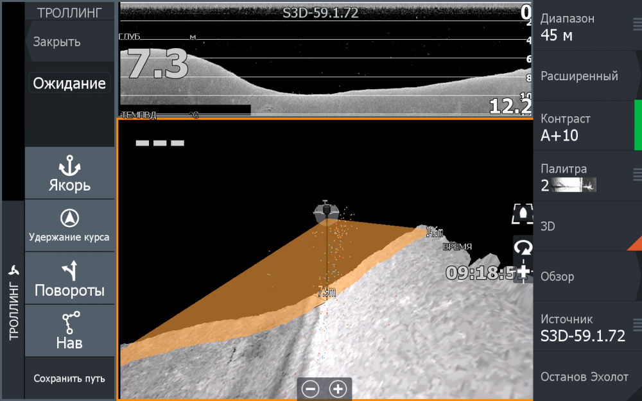Click the ТРОЛЛИНГ vertical side tab
The height and width of the screenshot is (401, 642).
(13, 302)
